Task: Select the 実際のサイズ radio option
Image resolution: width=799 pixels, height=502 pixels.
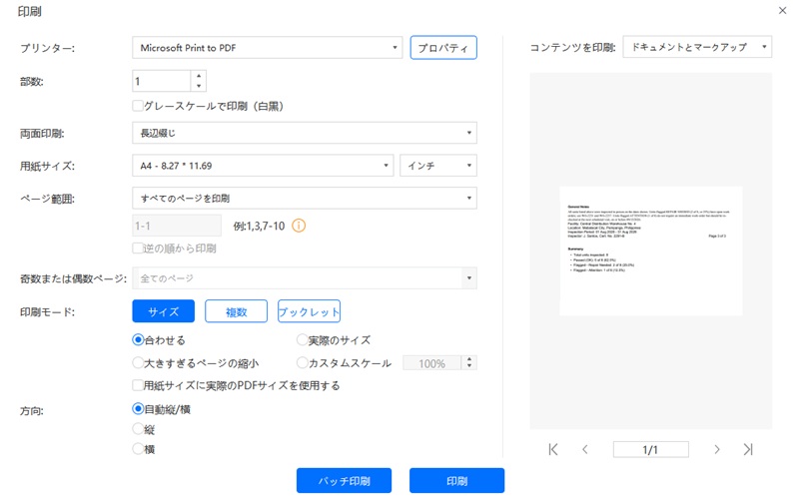Action: point(303,339)
